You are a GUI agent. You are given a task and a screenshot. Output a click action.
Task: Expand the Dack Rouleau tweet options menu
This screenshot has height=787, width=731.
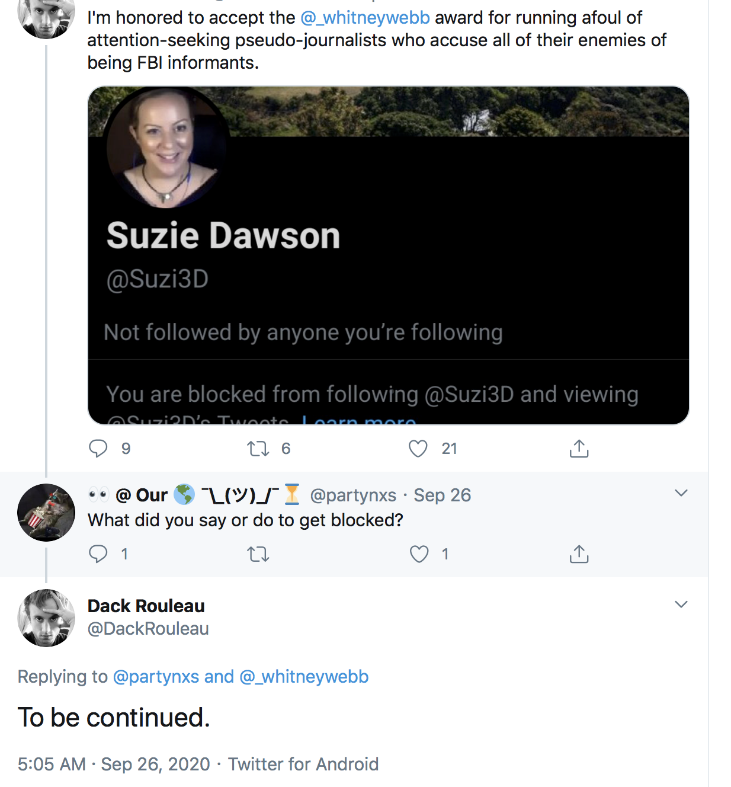[681, 604]
